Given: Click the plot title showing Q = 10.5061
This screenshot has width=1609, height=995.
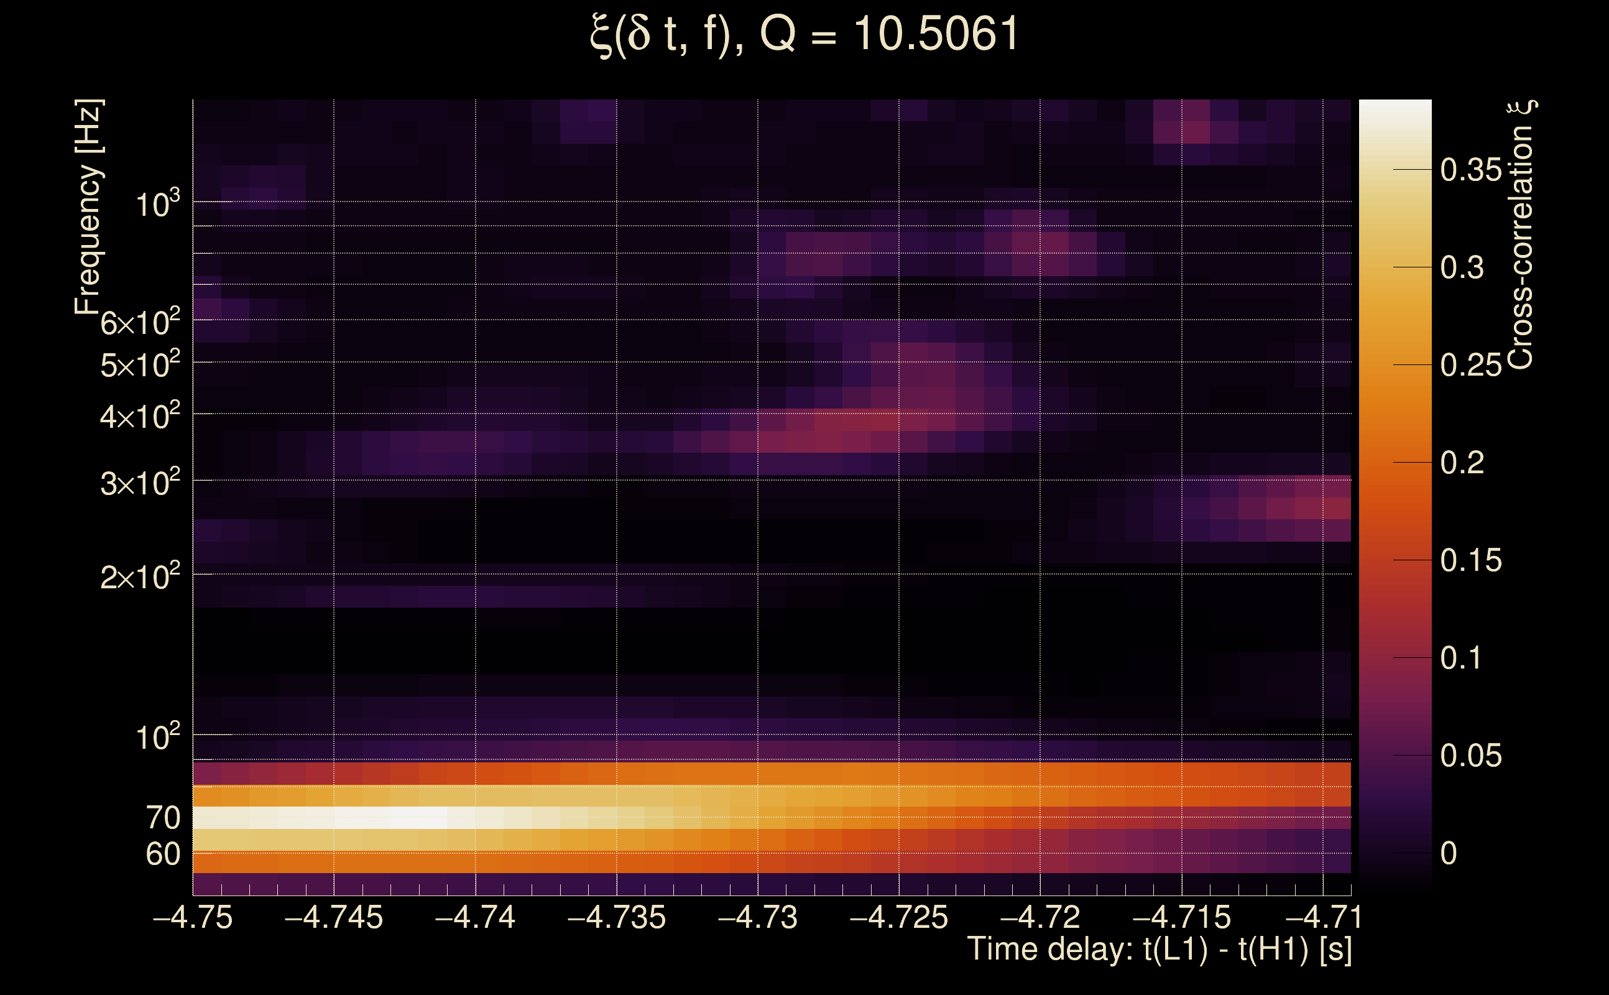Looking at the screenshot, I should [x=804, y=34].
